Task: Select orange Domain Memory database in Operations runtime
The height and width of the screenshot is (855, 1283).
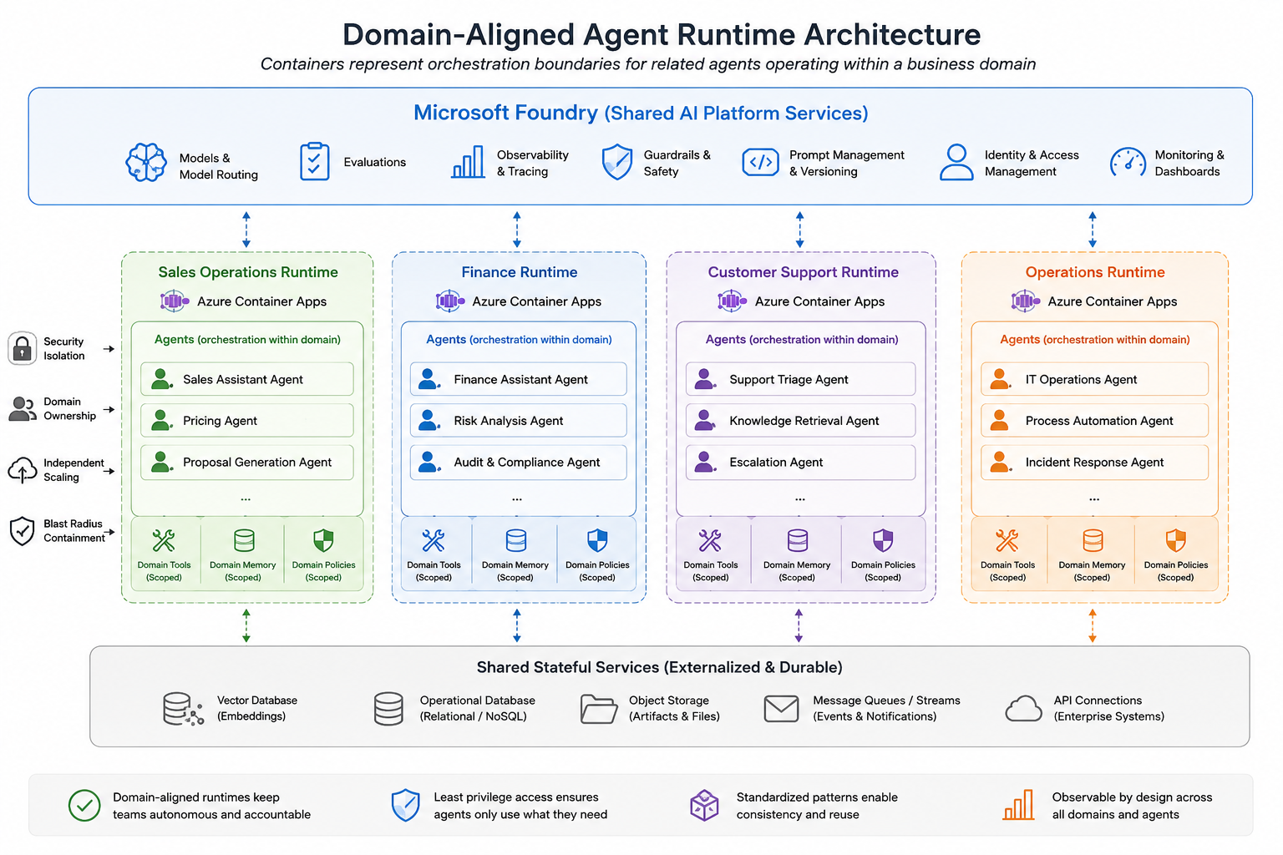Action: click(x=1093, y=541)
